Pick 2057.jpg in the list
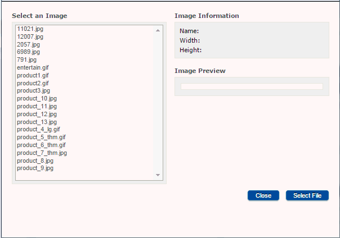The image size is (340, 238). (28, 44)
